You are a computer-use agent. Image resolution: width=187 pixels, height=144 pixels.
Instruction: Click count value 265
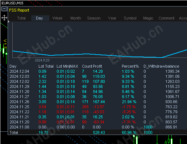pos(85,107)
